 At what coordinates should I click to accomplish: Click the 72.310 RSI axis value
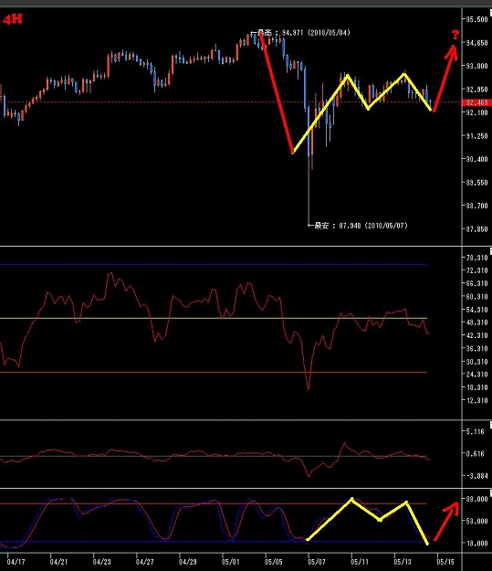click(476, 270)
